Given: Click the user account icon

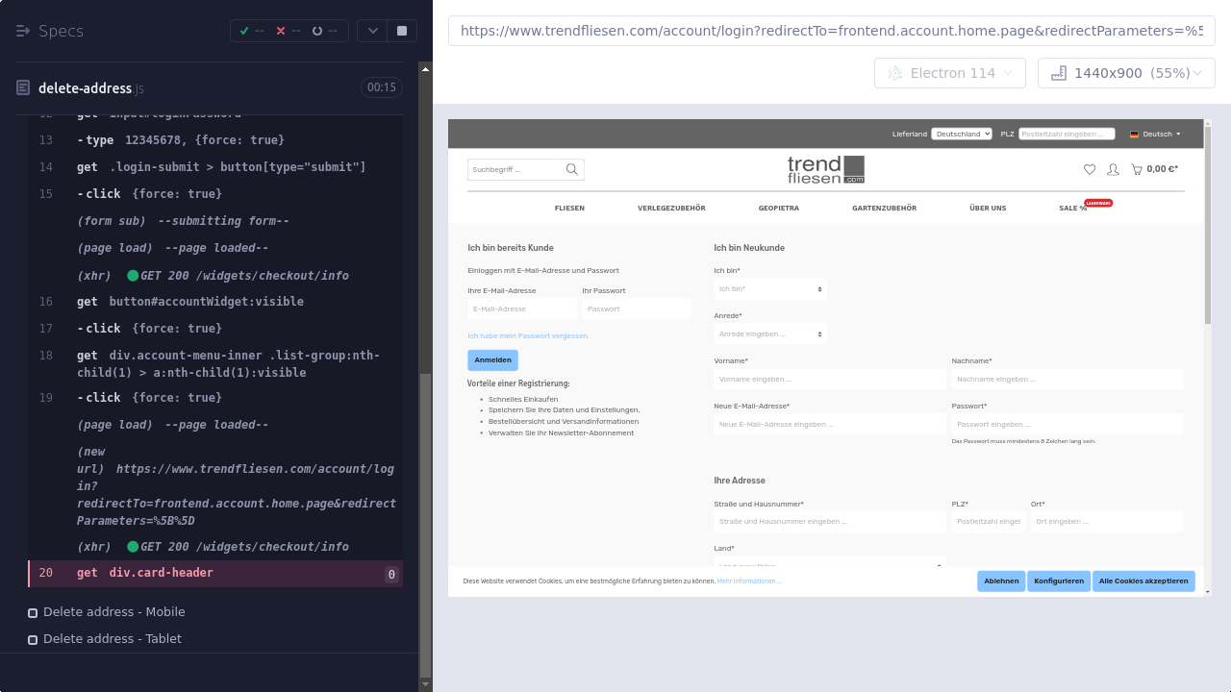Looking at the screenshot, I should point(1113,169).
